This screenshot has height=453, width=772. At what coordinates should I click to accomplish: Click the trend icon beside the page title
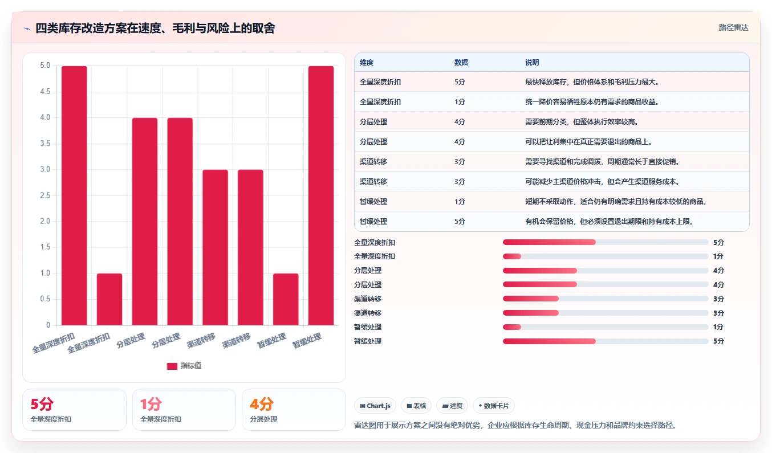click(x=27, y=28)
